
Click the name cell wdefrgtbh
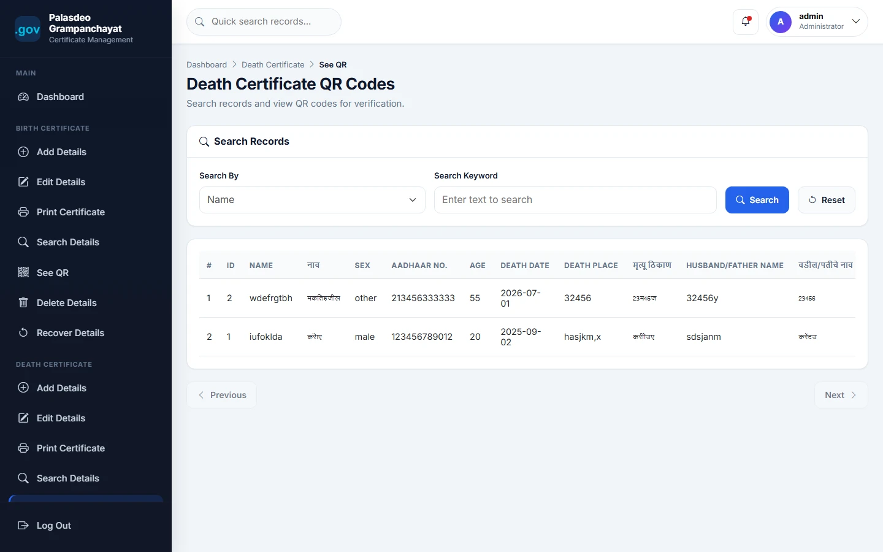271,298
